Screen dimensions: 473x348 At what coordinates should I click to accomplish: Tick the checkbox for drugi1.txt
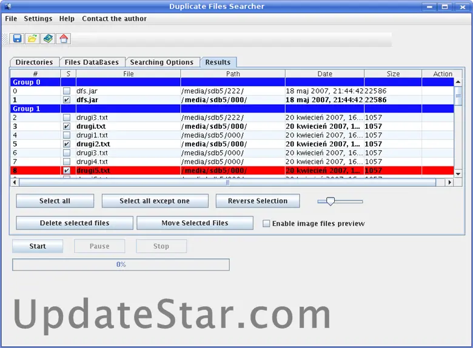click(67, 135)
